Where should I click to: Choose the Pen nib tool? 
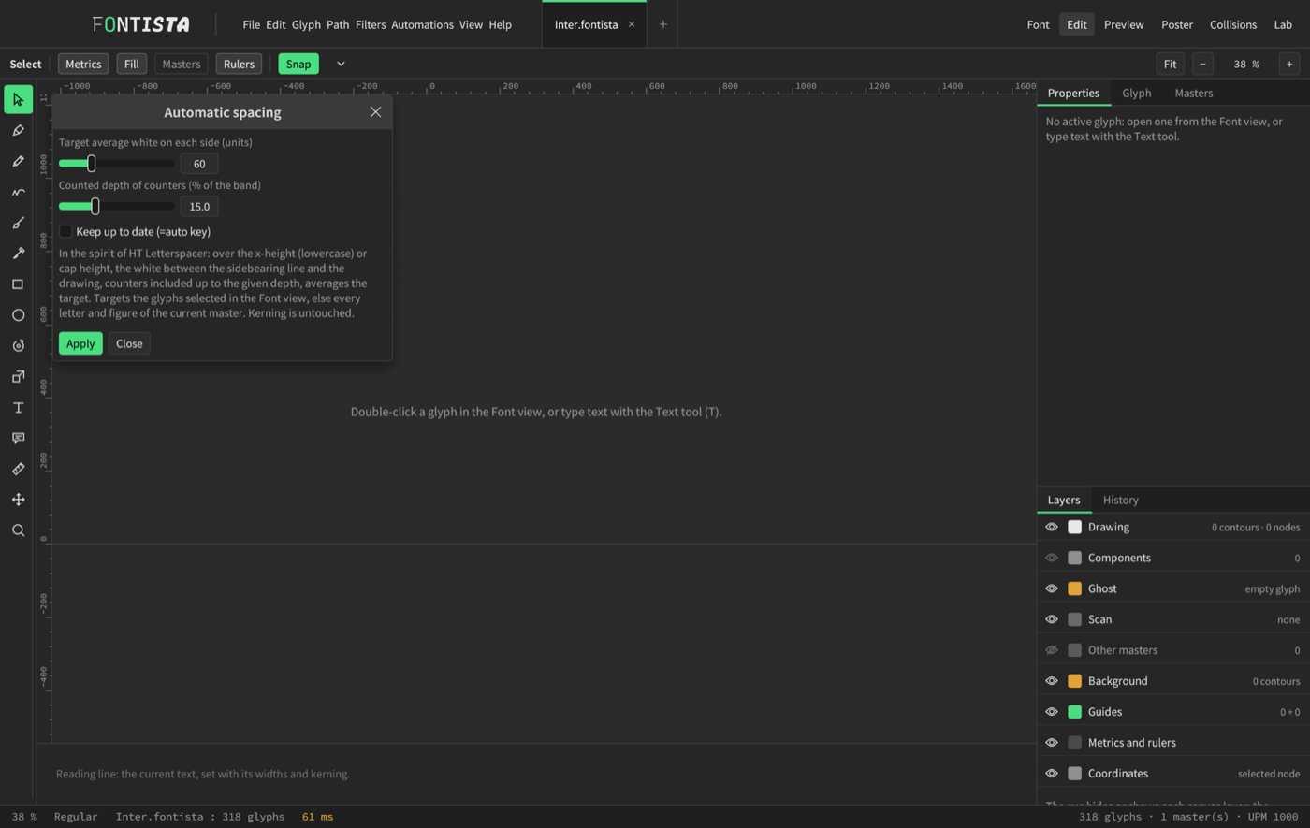(18, 130)
